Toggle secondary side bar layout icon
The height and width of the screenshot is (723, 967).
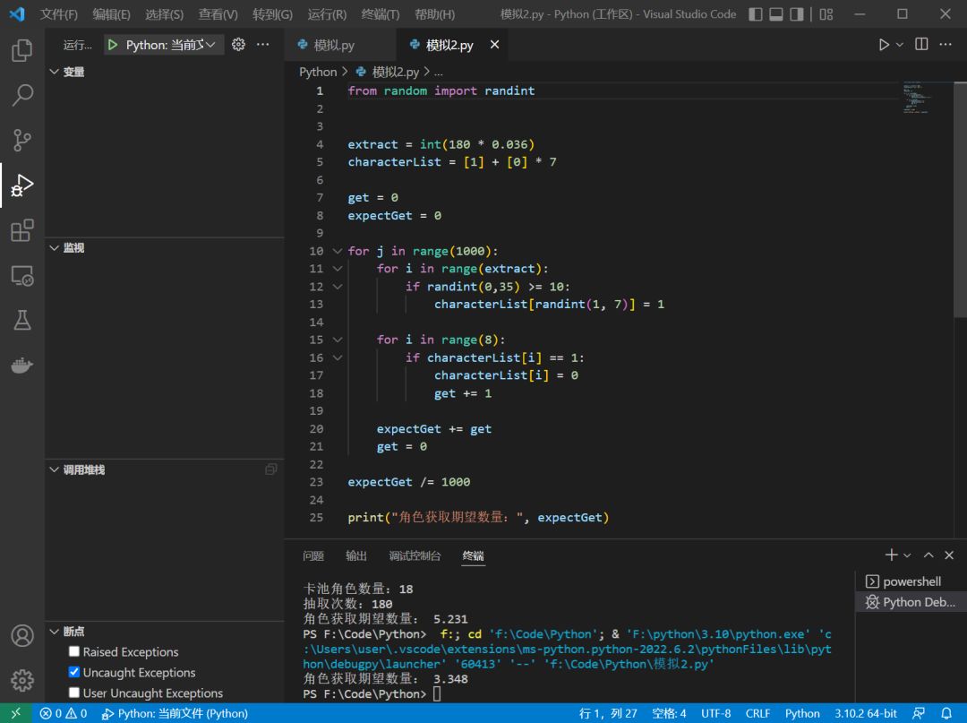point(797,14)
